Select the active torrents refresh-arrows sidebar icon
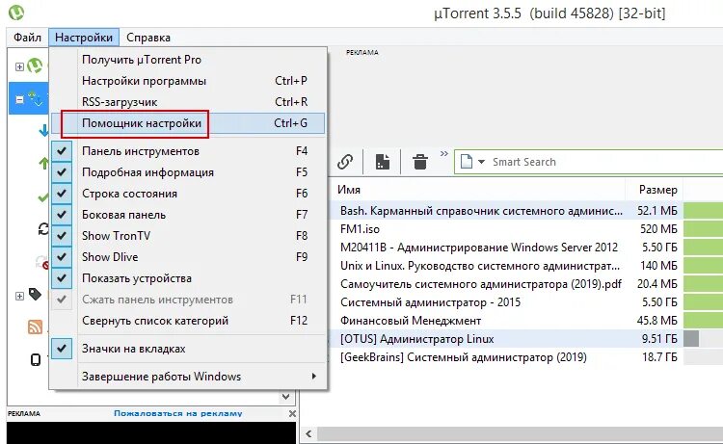Screen dimensions: 723x444 (x=42, y=228)
